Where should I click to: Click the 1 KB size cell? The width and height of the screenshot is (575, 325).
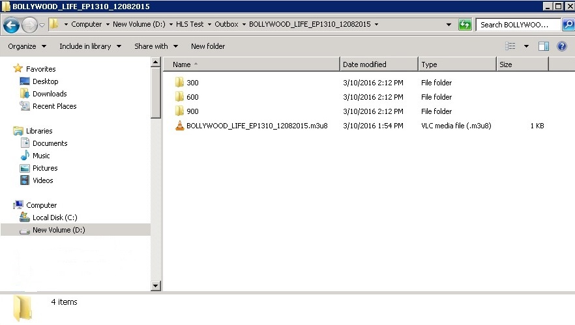click(x=537, y=126)
